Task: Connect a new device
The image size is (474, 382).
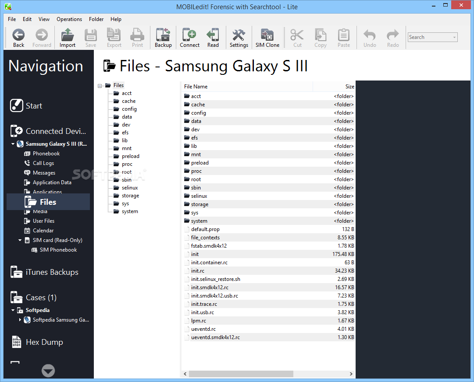Action: pos(189,38)
